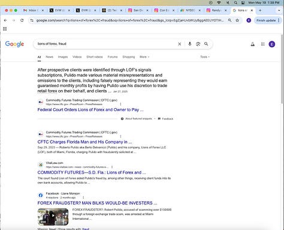Open the Chrome profile avatar in toolbar
Screen dimensions: 284x230
tap(249, 20)
